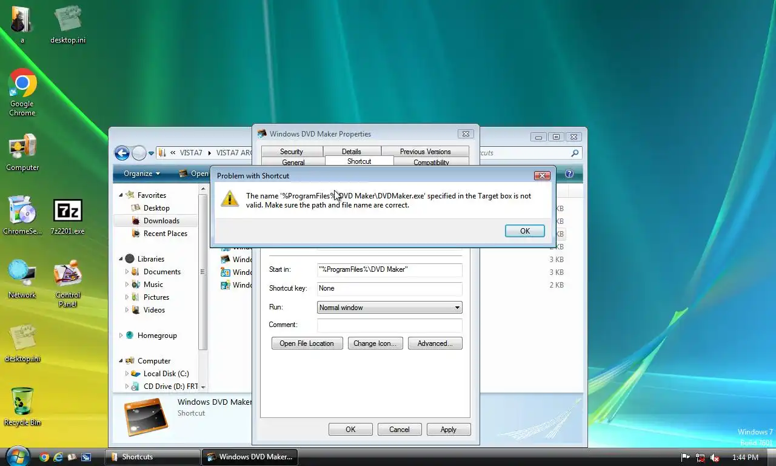Click Open File Location button
The image size is (776, 466).
(x=307, y=343)
